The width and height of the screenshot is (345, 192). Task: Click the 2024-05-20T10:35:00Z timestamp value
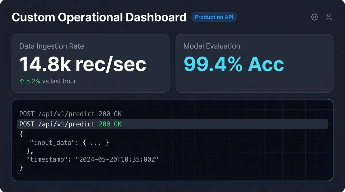(x=117, y=159)
